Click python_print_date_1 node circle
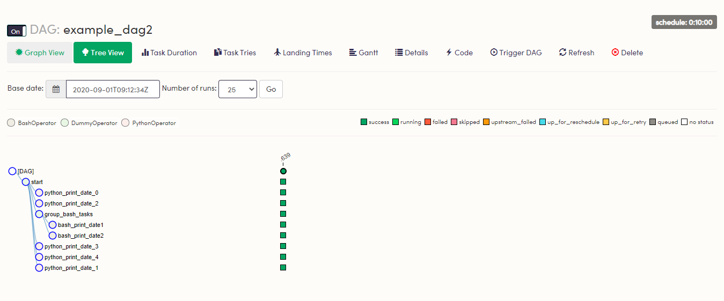 (39, 268)
